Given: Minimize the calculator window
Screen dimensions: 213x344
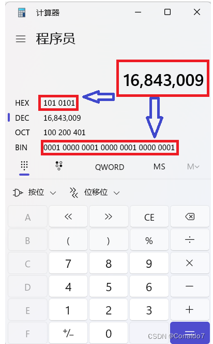Looking at the screenshot, I should tap(138, 12).
